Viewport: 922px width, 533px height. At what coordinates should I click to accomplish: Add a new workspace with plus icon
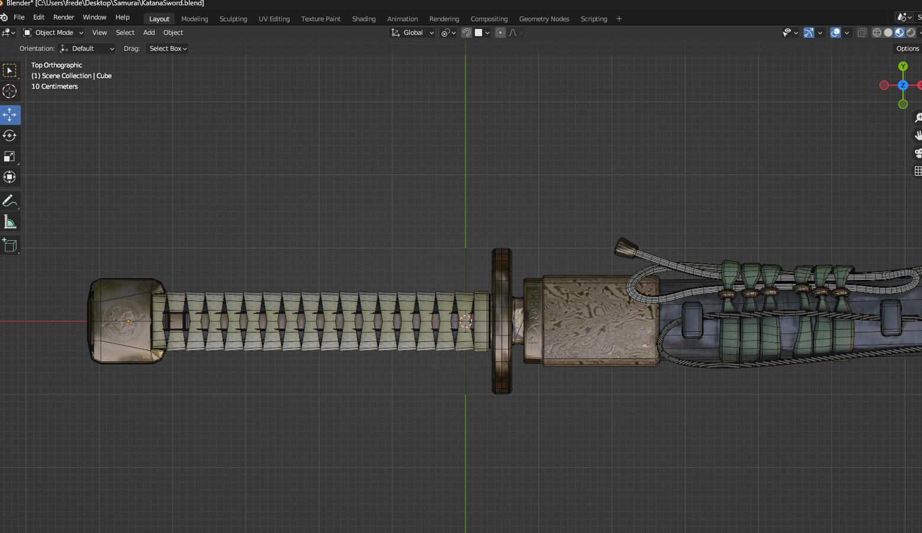tap(619, 19)
